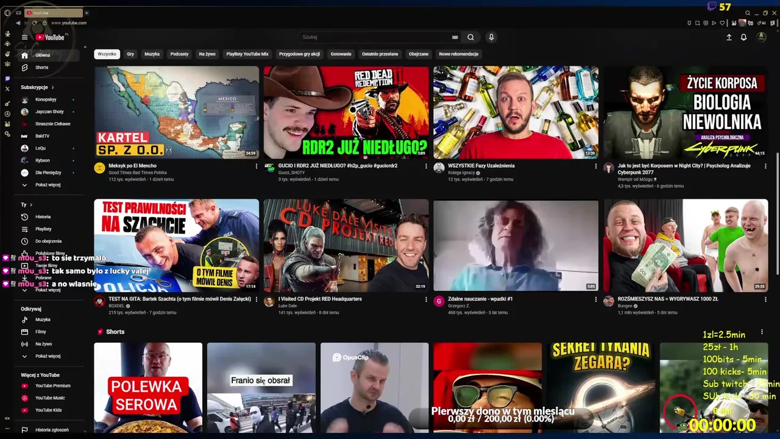Click browser tab search magnifier
This screenshot has width=780, height=439.
click(748, 13)
